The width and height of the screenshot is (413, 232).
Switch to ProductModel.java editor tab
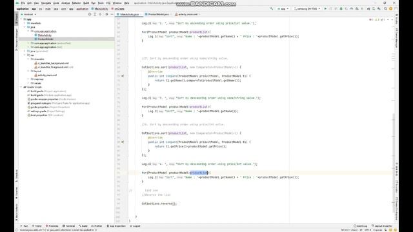(158, 14)
